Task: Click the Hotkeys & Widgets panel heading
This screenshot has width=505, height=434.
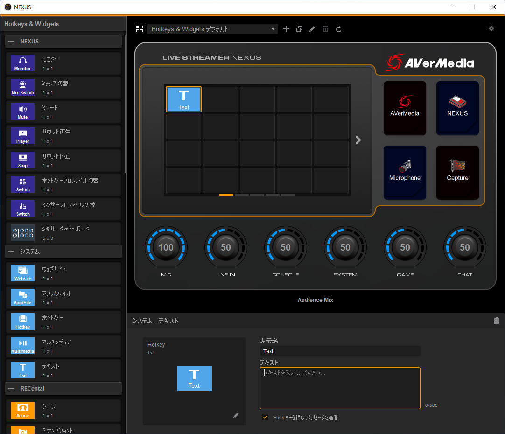Action: pos(32,24)
